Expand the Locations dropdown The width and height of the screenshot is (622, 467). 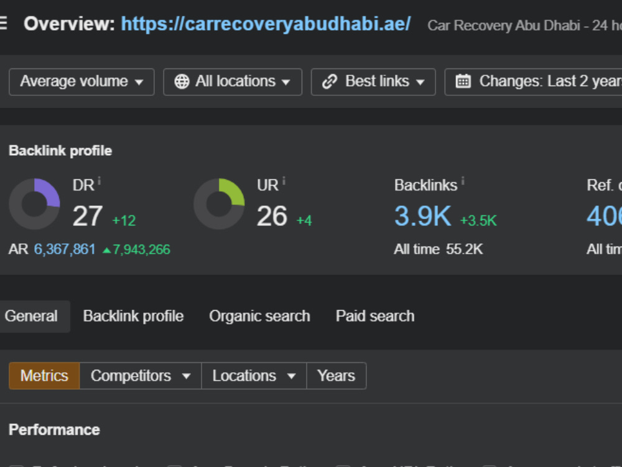(254, 375)
